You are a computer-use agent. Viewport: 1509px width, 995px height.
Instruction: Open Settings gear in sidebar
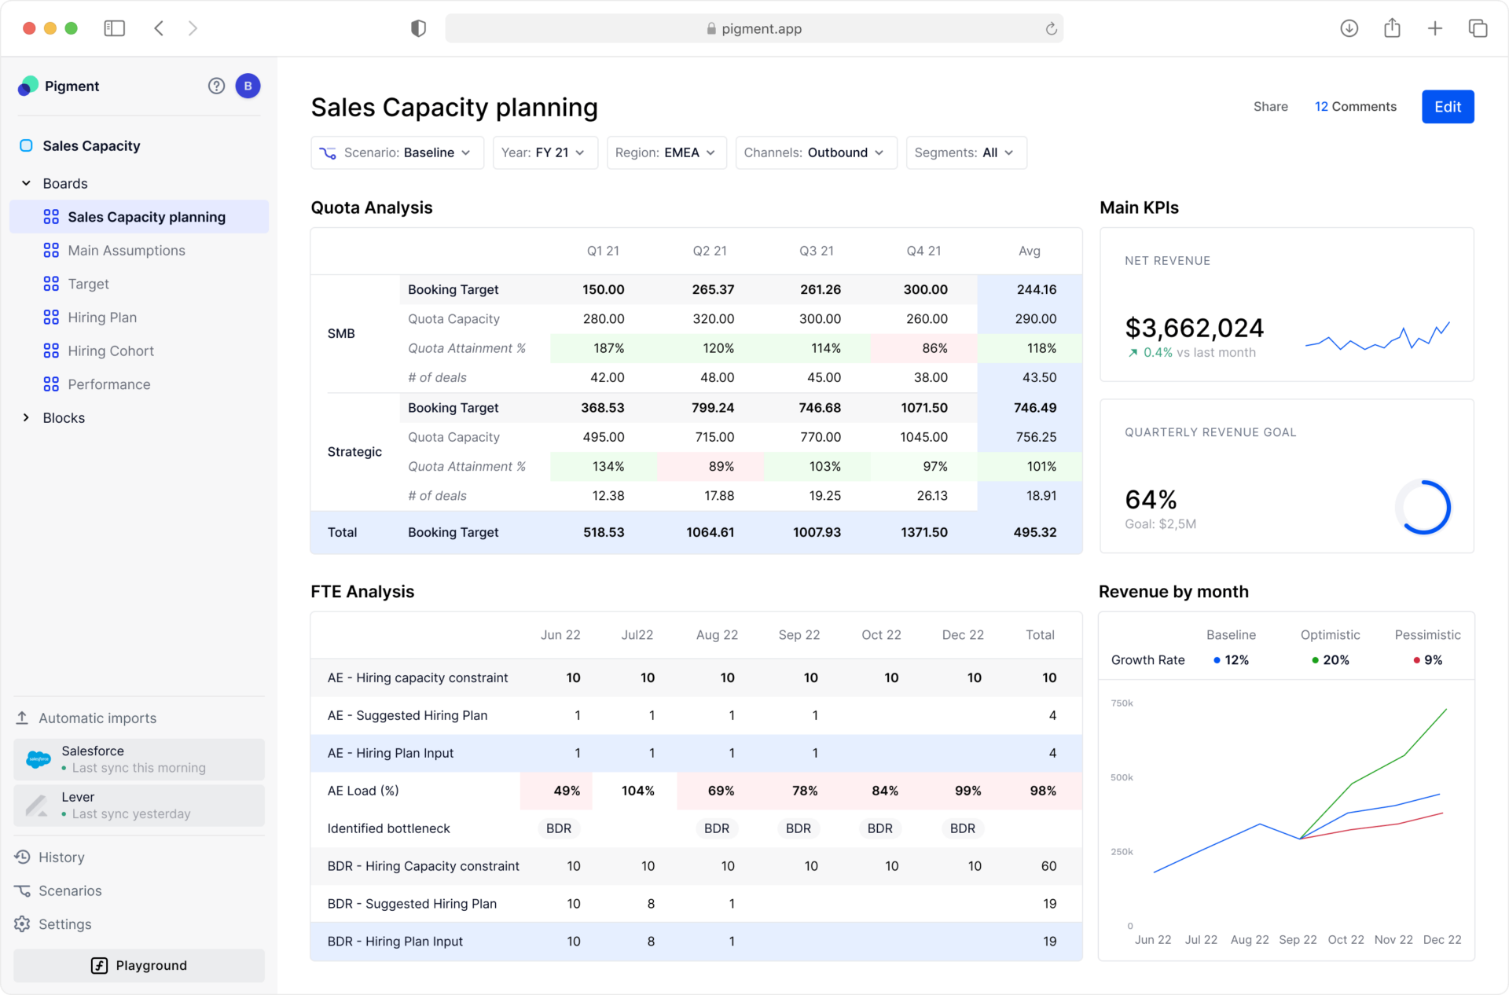click(x=23, y=924)
